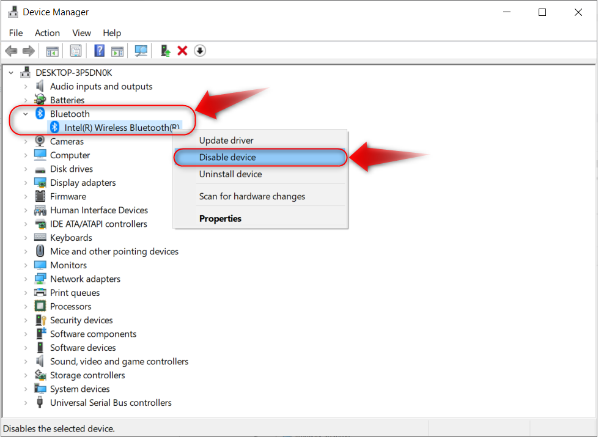Click the Update device driver toolbar icon
This screenshot has height=437, width=601.
point(165,51)
